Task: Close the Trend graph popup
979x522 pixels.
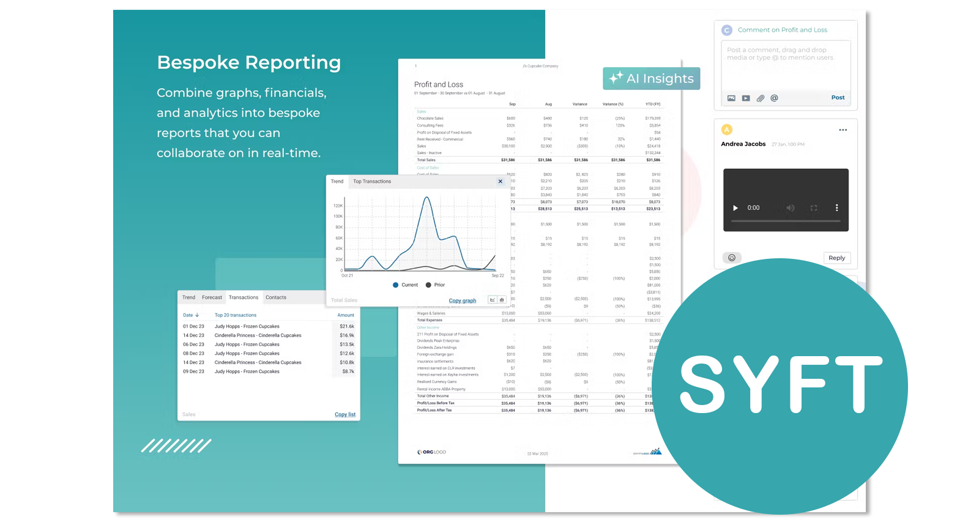Action: (501, 181)
